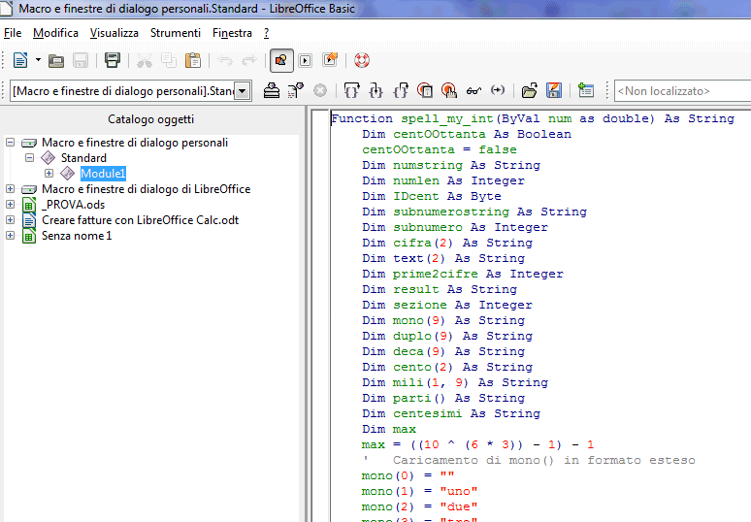
Task: Click the Procedure Step icon
Action: click(x=352, y=90)
